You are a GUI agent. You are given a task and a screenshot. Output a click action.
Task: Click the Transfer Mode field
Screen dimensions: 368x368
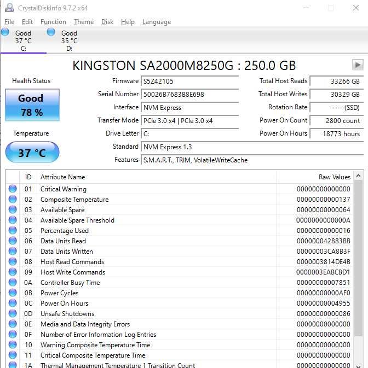pos(190,121)
